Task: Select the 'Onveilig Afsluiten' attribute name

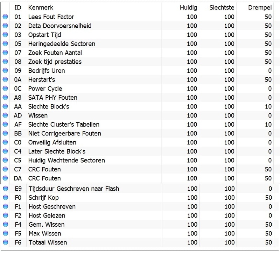Action: pos(52,142)
